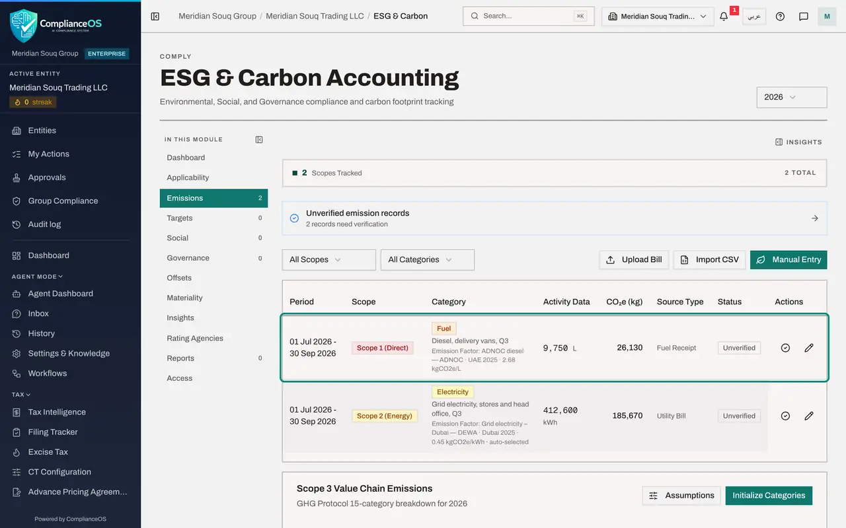Open All Scopes filter dropdown

coord(328,259)
